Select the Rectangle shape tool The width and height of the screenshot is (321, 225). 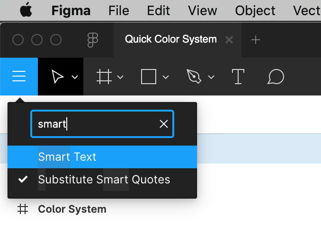149,77
